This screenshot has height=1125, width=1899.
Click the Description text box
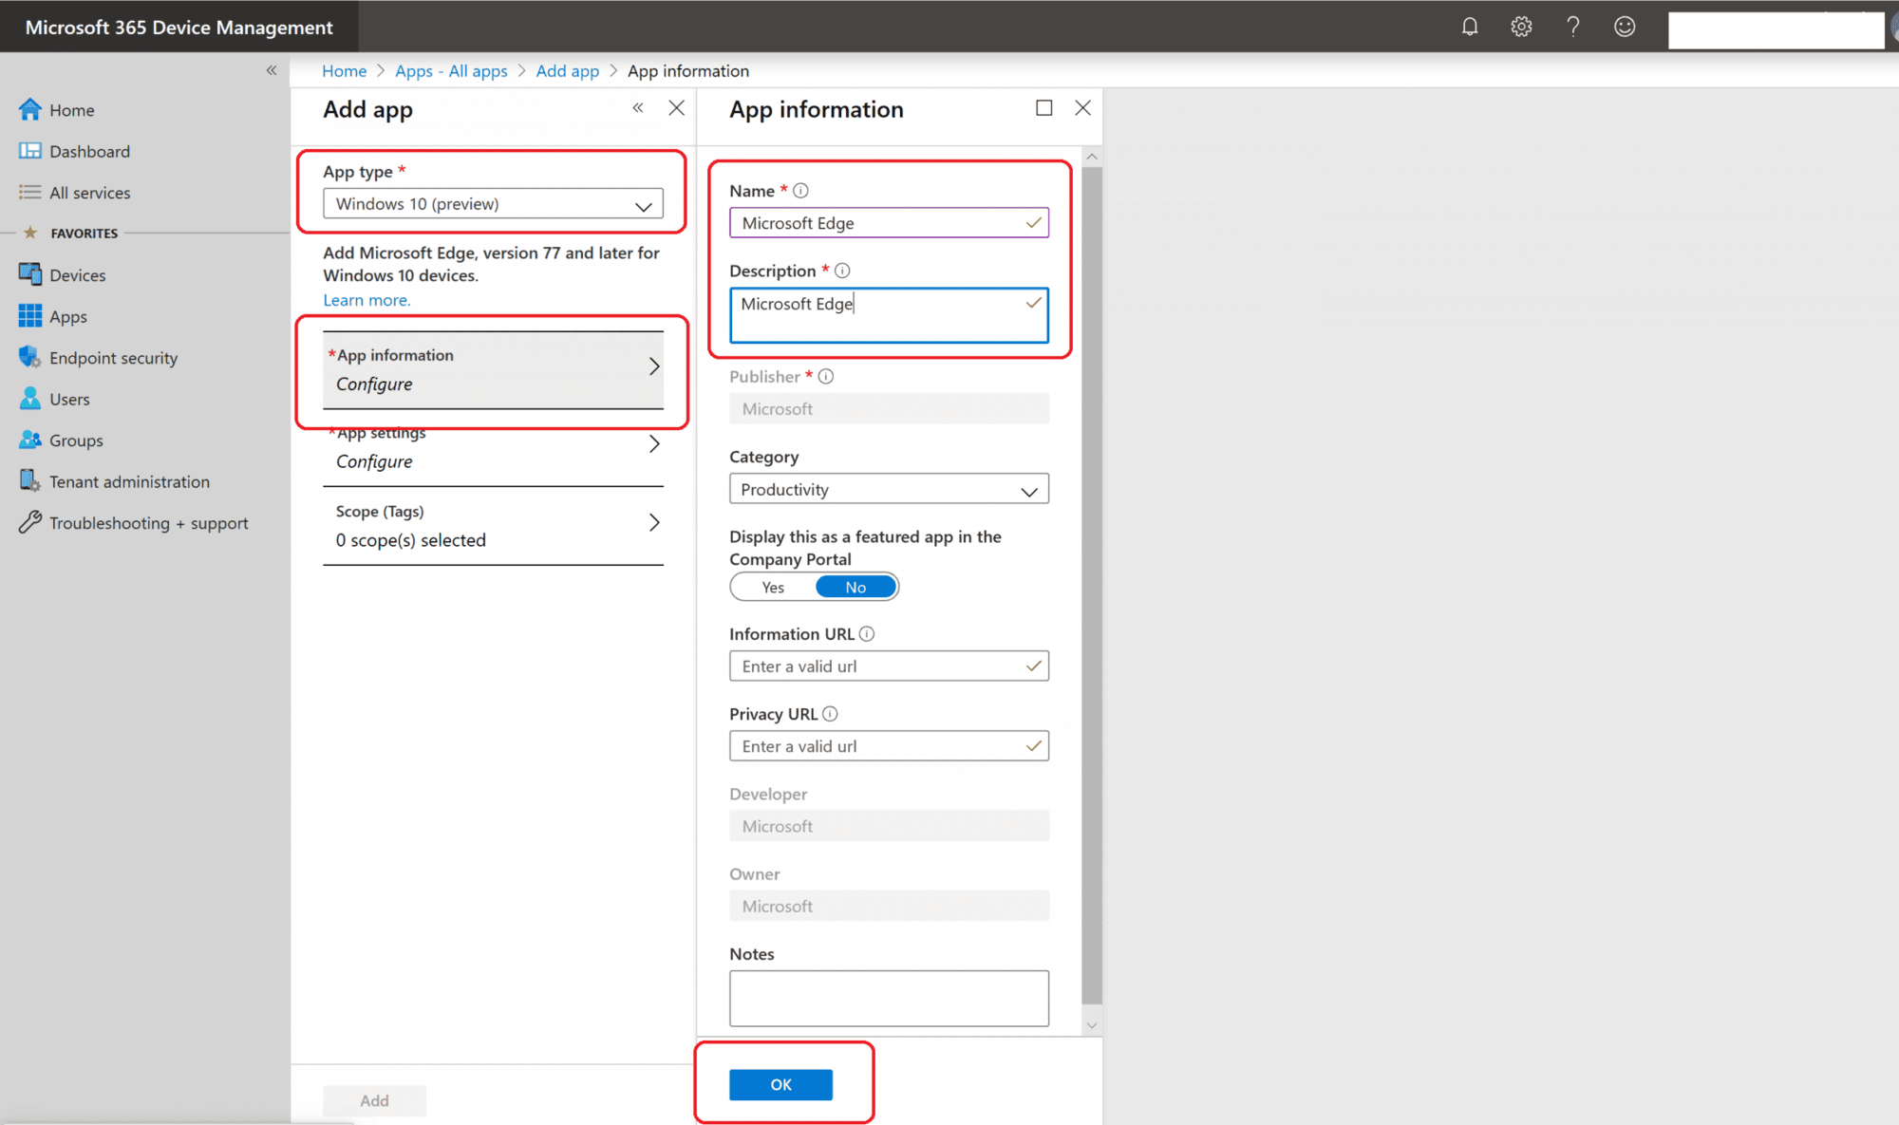point(889,315)
